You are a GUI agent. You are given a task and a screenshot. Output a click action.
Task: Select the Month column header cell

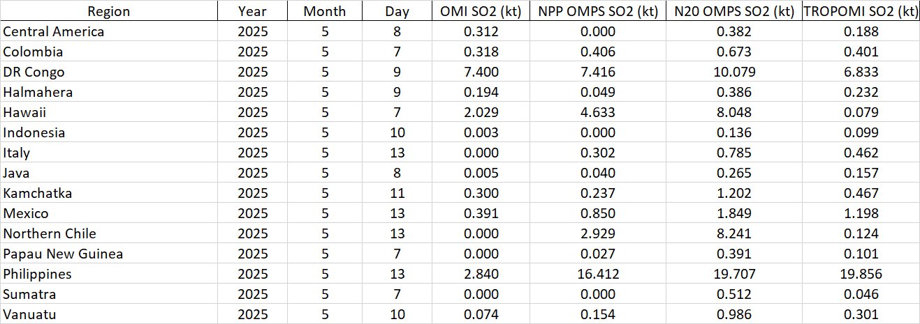[324, 11]
